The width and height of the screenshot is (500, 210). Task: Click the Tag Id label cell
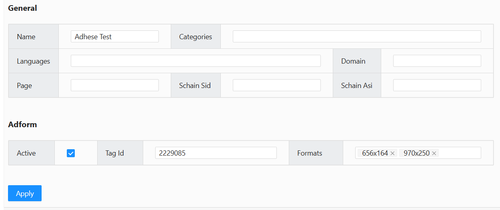[115, 153]
